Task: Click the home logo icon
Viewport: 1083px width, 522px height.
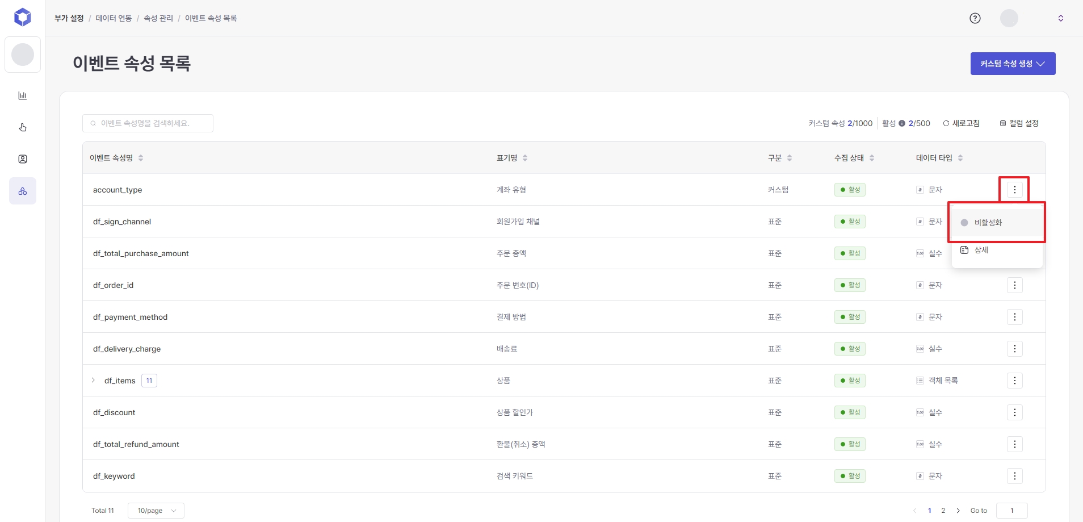Action: pos(23,18)
